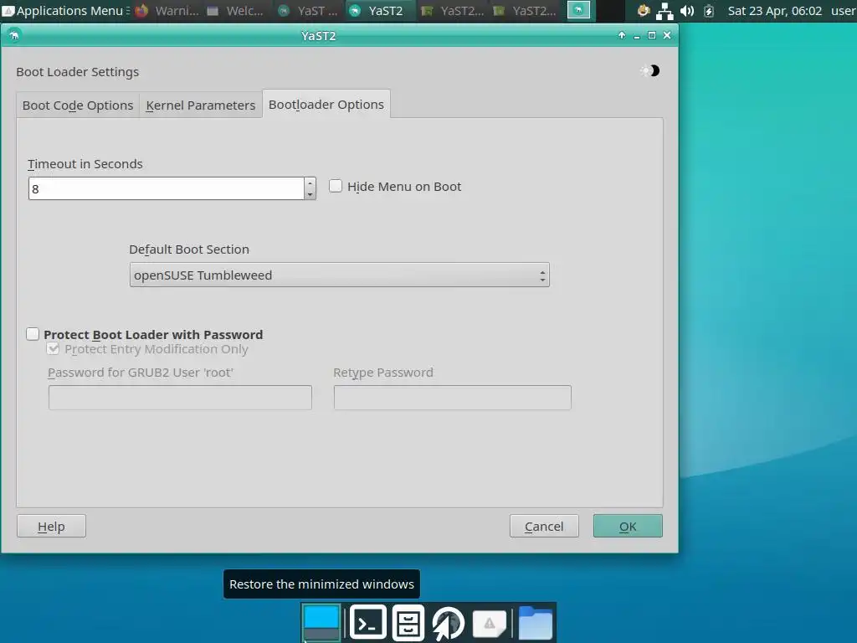Viewport: 857px width, 643px height.
Task: Open the home folder dock icon
Action: click(535, 623)
